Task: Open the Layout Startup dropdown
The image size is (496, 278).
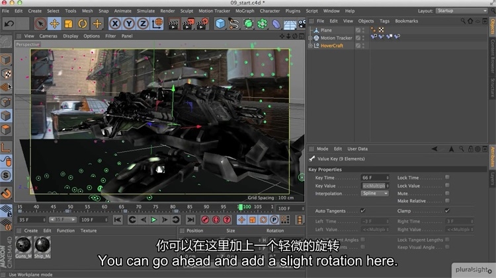Action: [x=462, y=11]
